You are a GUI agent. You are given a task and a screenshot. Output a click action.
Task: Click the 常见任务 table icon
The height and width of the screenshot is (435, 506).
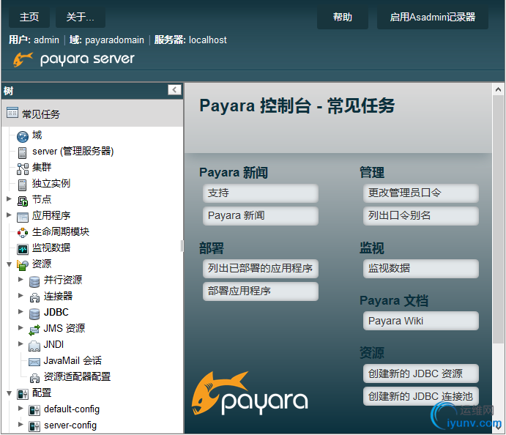pyautogui.click(x=12, y=113)
